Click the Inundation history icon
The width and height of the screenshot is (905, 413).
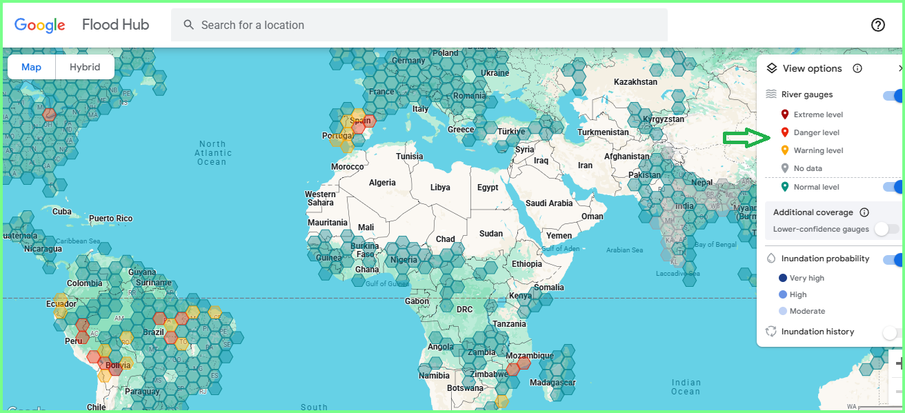click(x=771, y=332)
